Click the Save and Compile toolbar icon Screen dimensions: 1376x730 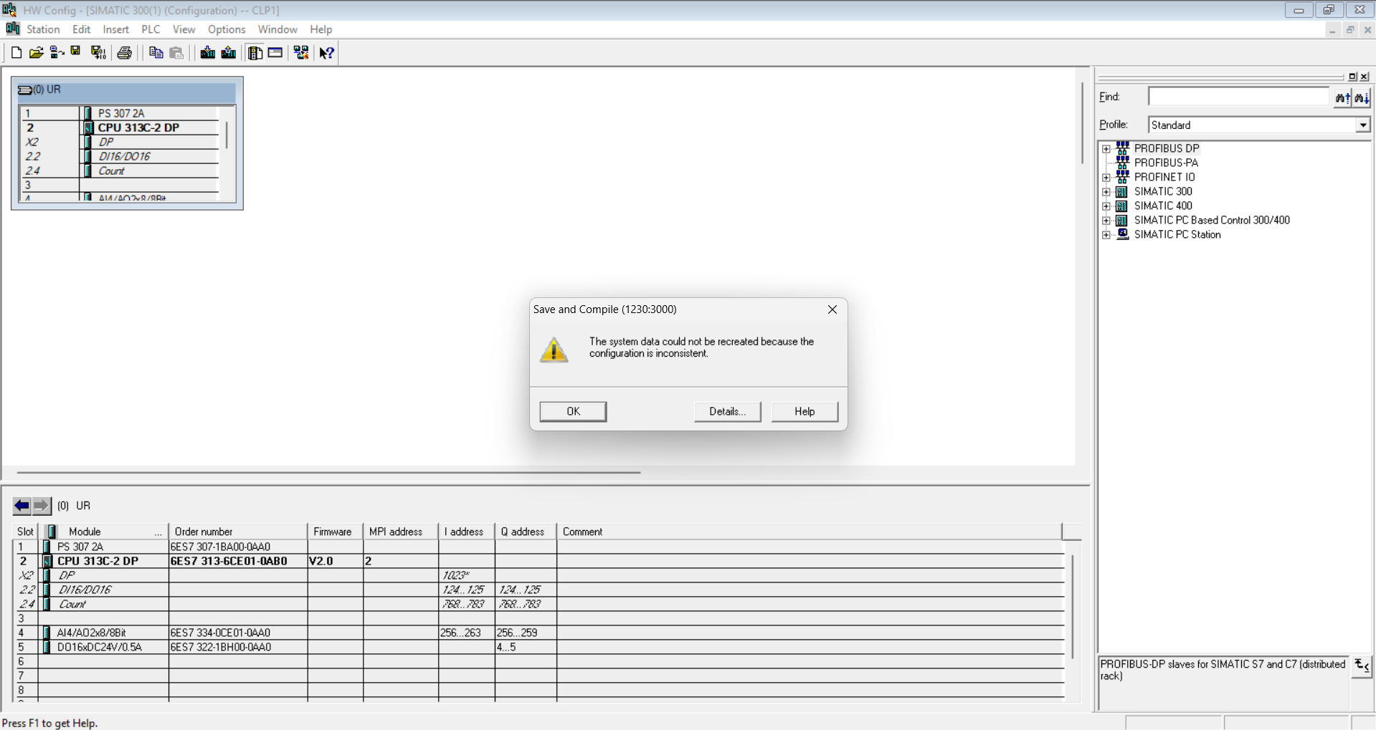click(x=98, y=52)
